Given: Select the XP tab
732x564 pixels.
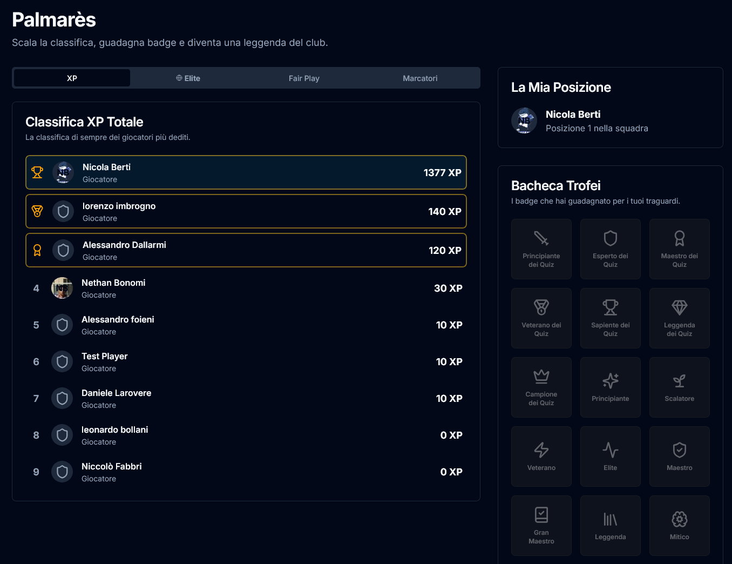Looking at the screenshot, I should (x=72, y=78).
